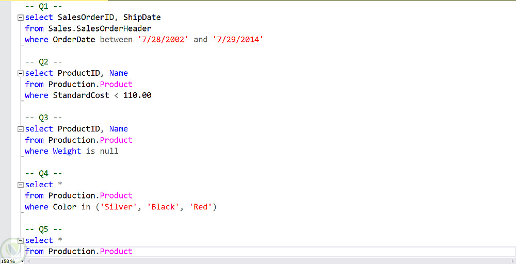Click the 'between' keyword in Q1
The width and height of the screenshot is (516, 264).
tap(116, 40)
